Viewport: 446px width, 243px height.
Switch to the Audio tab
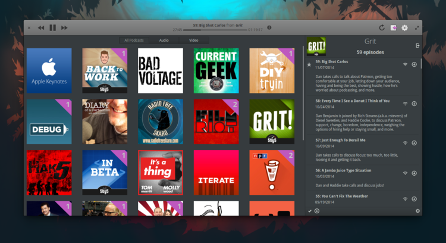click(164, 40)
